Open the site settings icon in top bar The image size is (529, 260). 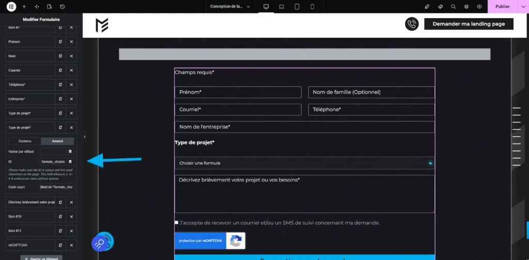(x=37, y=6)
